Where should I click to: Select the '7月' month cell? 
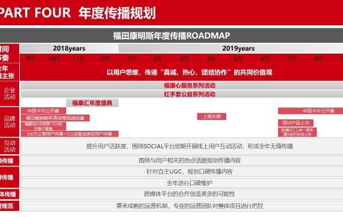pos(292,58)
